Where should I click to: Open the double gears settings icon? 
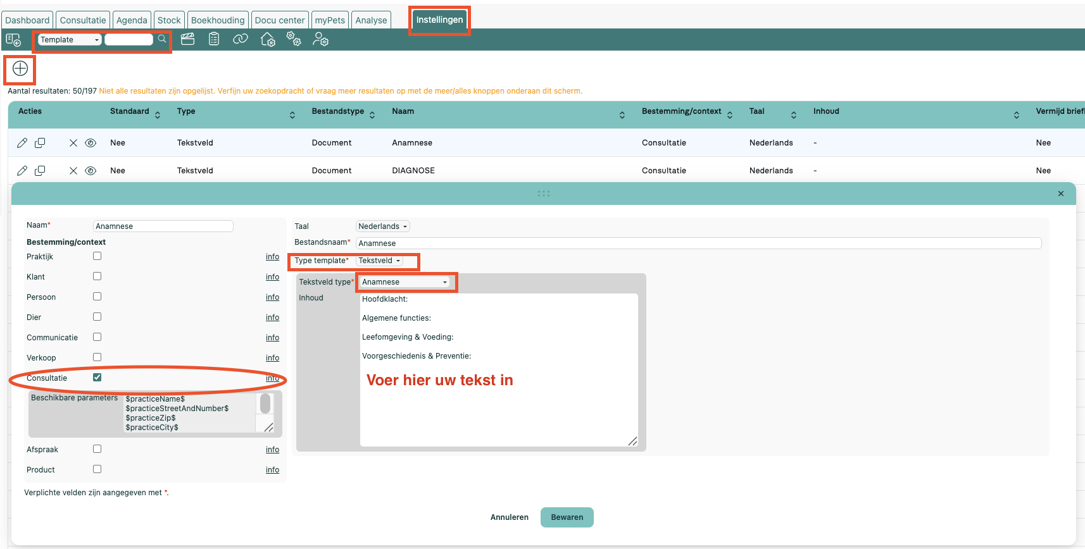click(294, 39)
